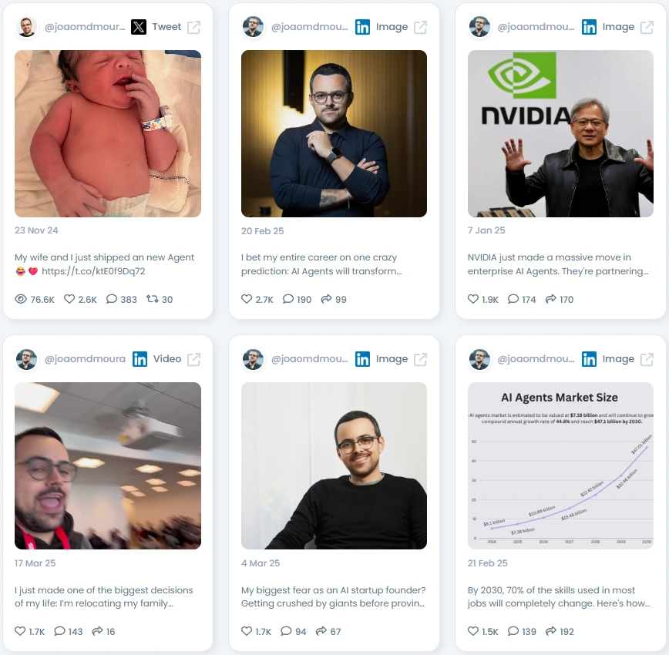This screenshot has width=669, height=655.
Task: Open the NVIDIA image thumbnail
Action: click(x=560, y=133)
